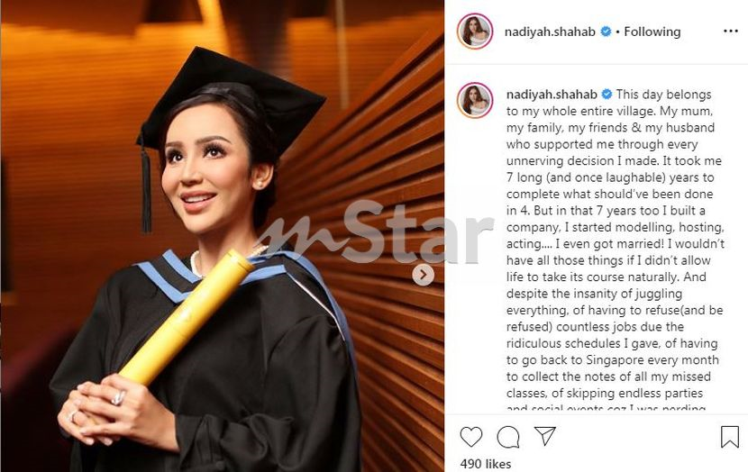The image size is (748, 472).
Task: Click the graduation photo
Action: [x=223, y=236]
